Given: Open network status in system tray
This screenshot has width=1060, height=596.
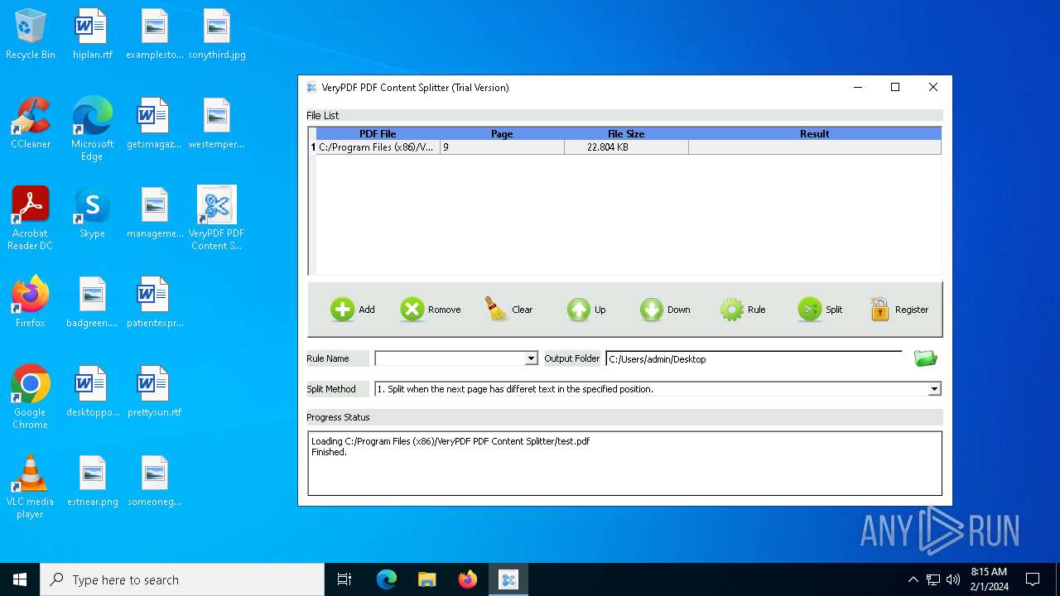Looking at the screenshot, I should [x=933, y=579].
